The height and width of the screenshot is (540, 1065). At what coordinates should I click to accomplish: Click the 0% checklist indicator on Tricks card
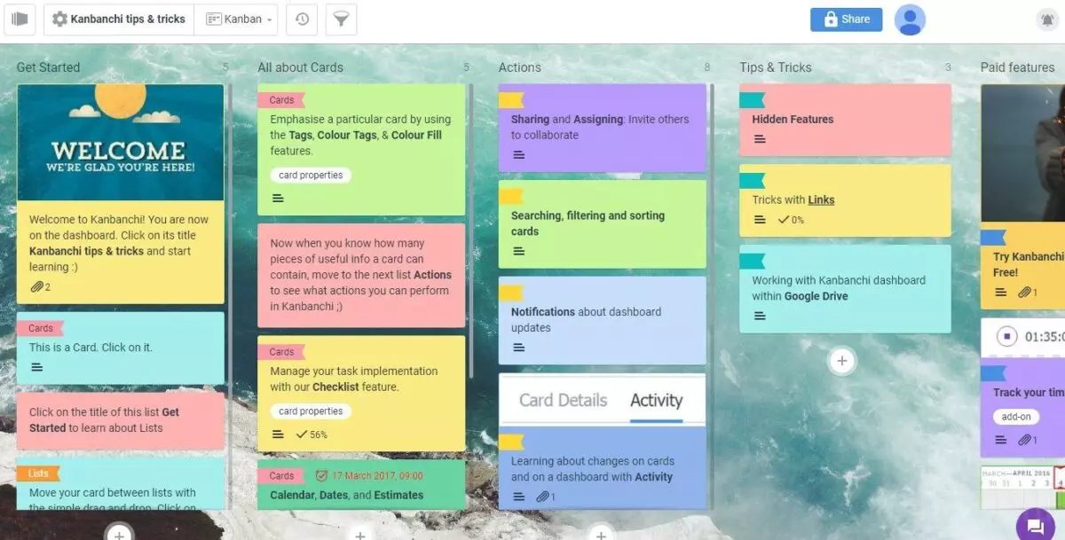pos(791,220)
